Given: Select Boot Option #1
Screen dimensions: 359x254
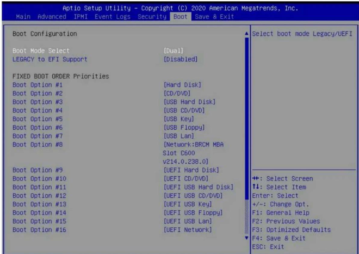Looking at the screenshot, I should coord(37,85).
